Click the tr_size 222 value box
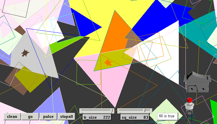Screen dimensions: 217x124 97,117
